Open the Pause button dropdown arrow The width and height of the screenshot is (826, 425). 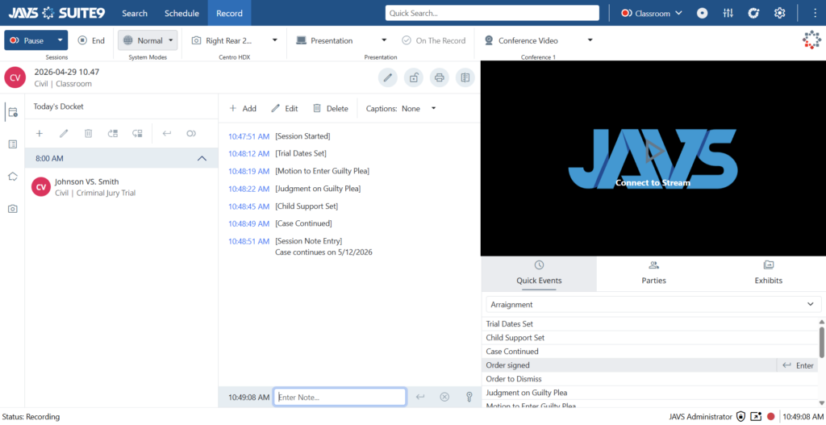pos(60,40)
